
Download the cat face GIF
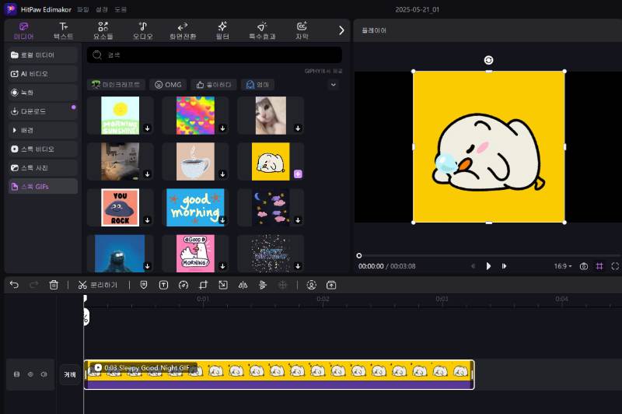[298, 128]
